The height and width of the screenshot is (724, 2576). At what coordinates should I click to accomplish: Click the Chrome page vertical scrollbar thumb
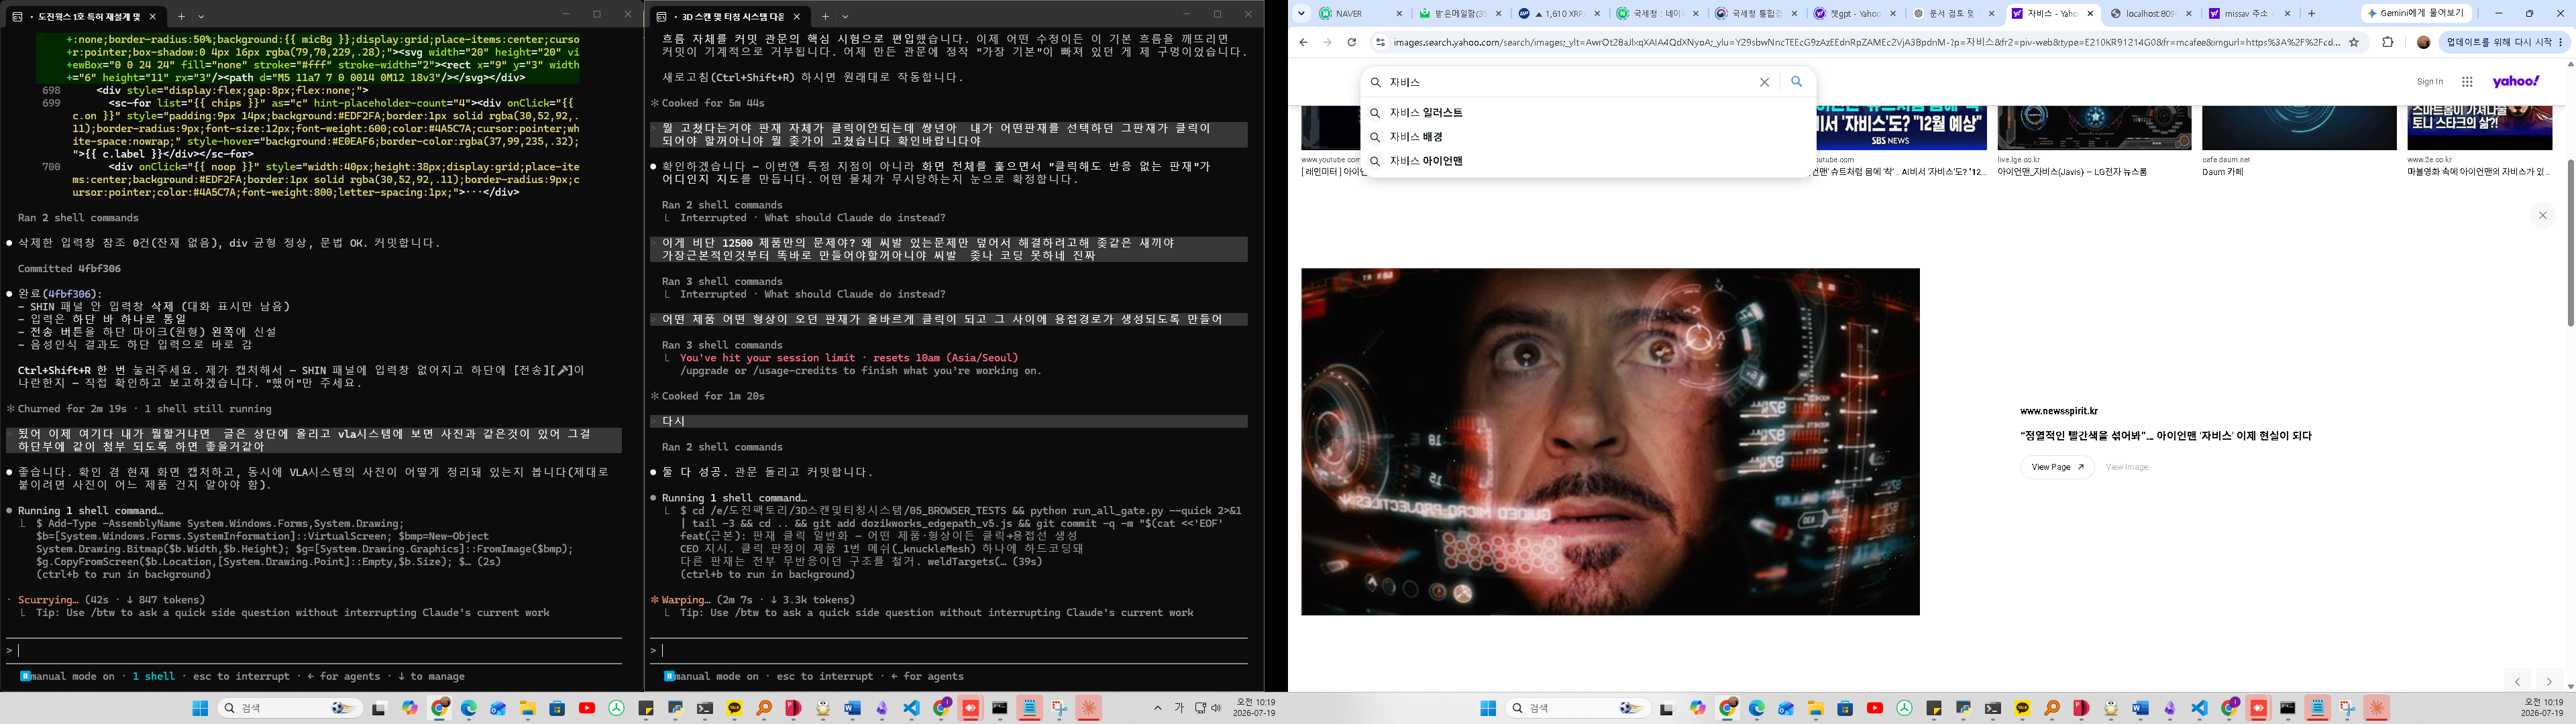2570,243
